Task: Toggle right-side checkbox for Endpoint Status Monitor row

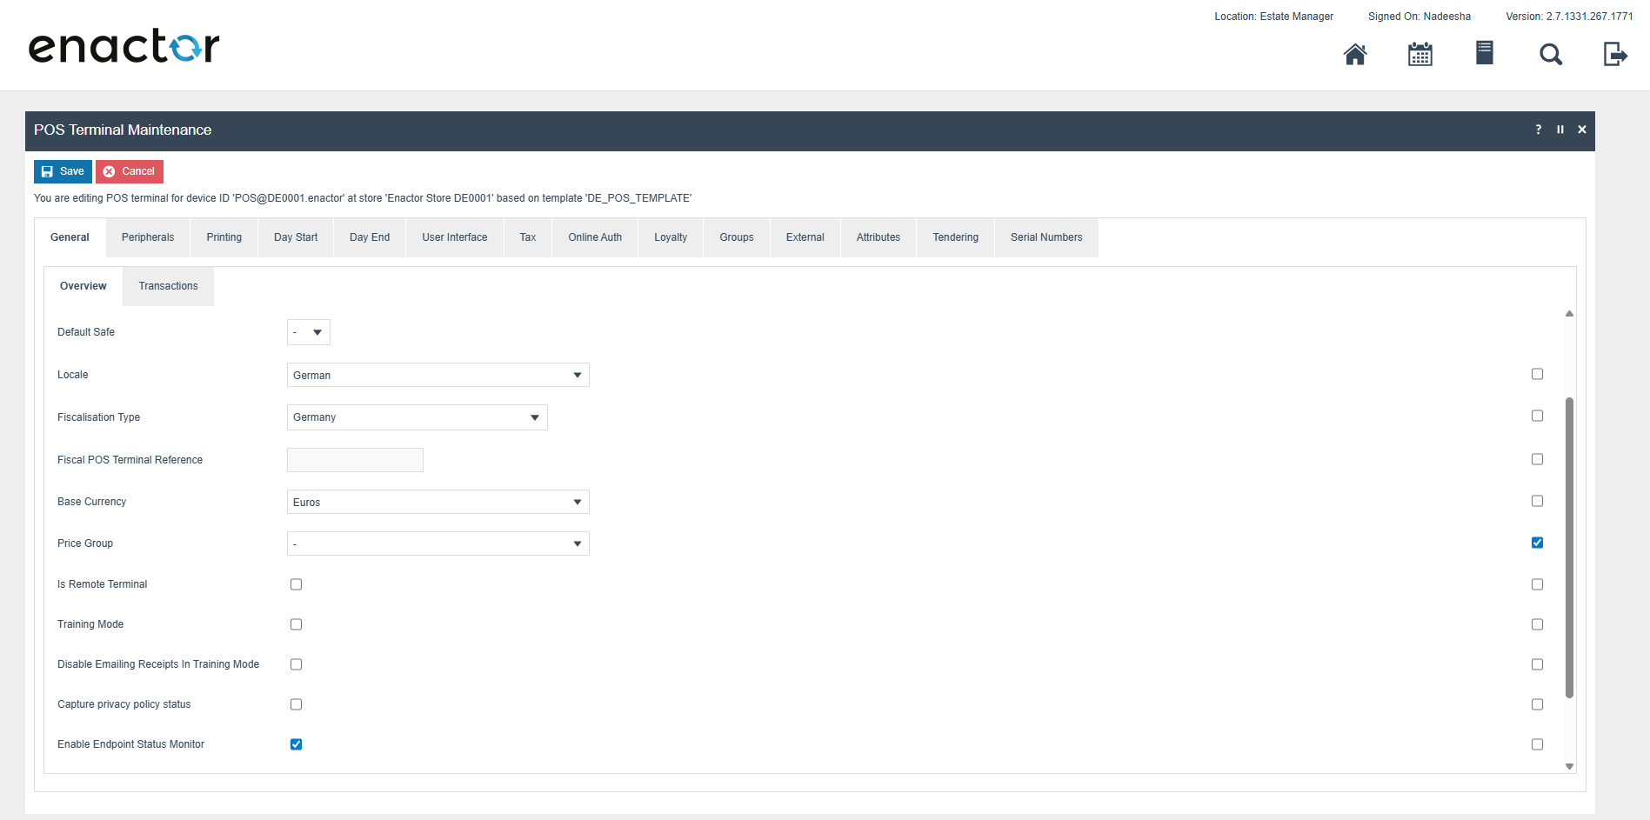Action: click(x=1538, y=744)
